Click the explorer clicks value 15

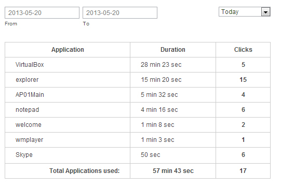click(243, 80)
